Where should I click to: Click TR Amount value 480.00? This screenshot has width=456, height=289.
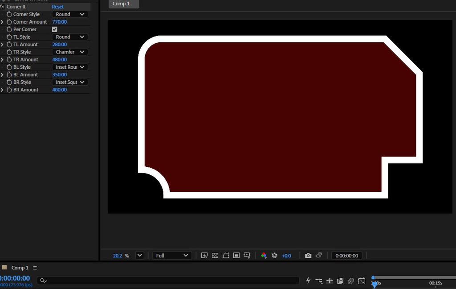[59, 60]
